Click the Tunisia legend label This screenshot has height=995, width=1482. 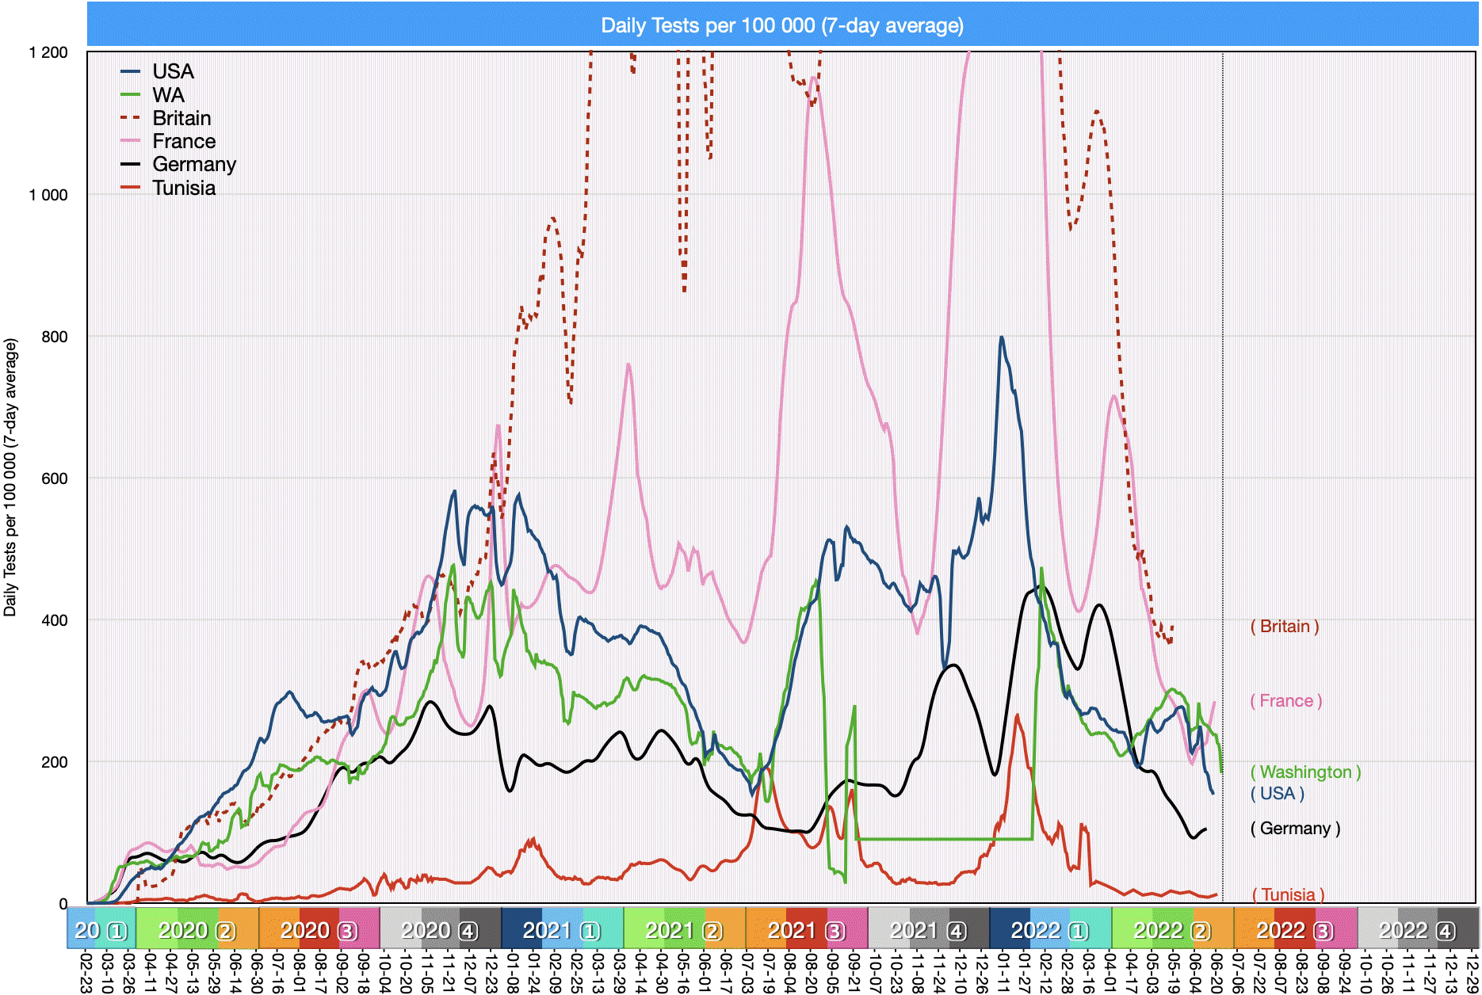(184, 188)
